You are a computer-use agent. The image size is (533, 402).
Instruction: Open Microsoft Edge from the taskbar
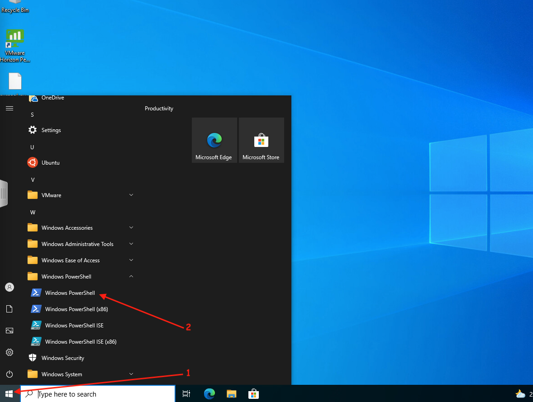[x=209, y=394]
